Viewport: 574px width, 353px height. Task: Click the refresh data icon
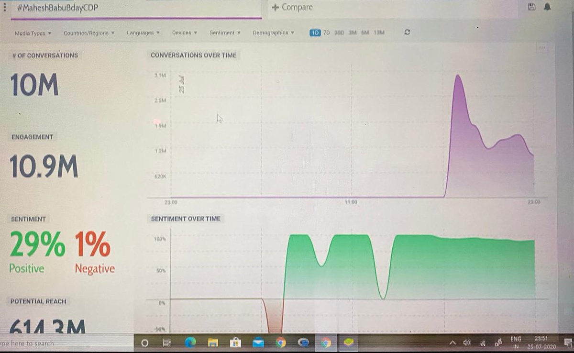tap(407, 33)
